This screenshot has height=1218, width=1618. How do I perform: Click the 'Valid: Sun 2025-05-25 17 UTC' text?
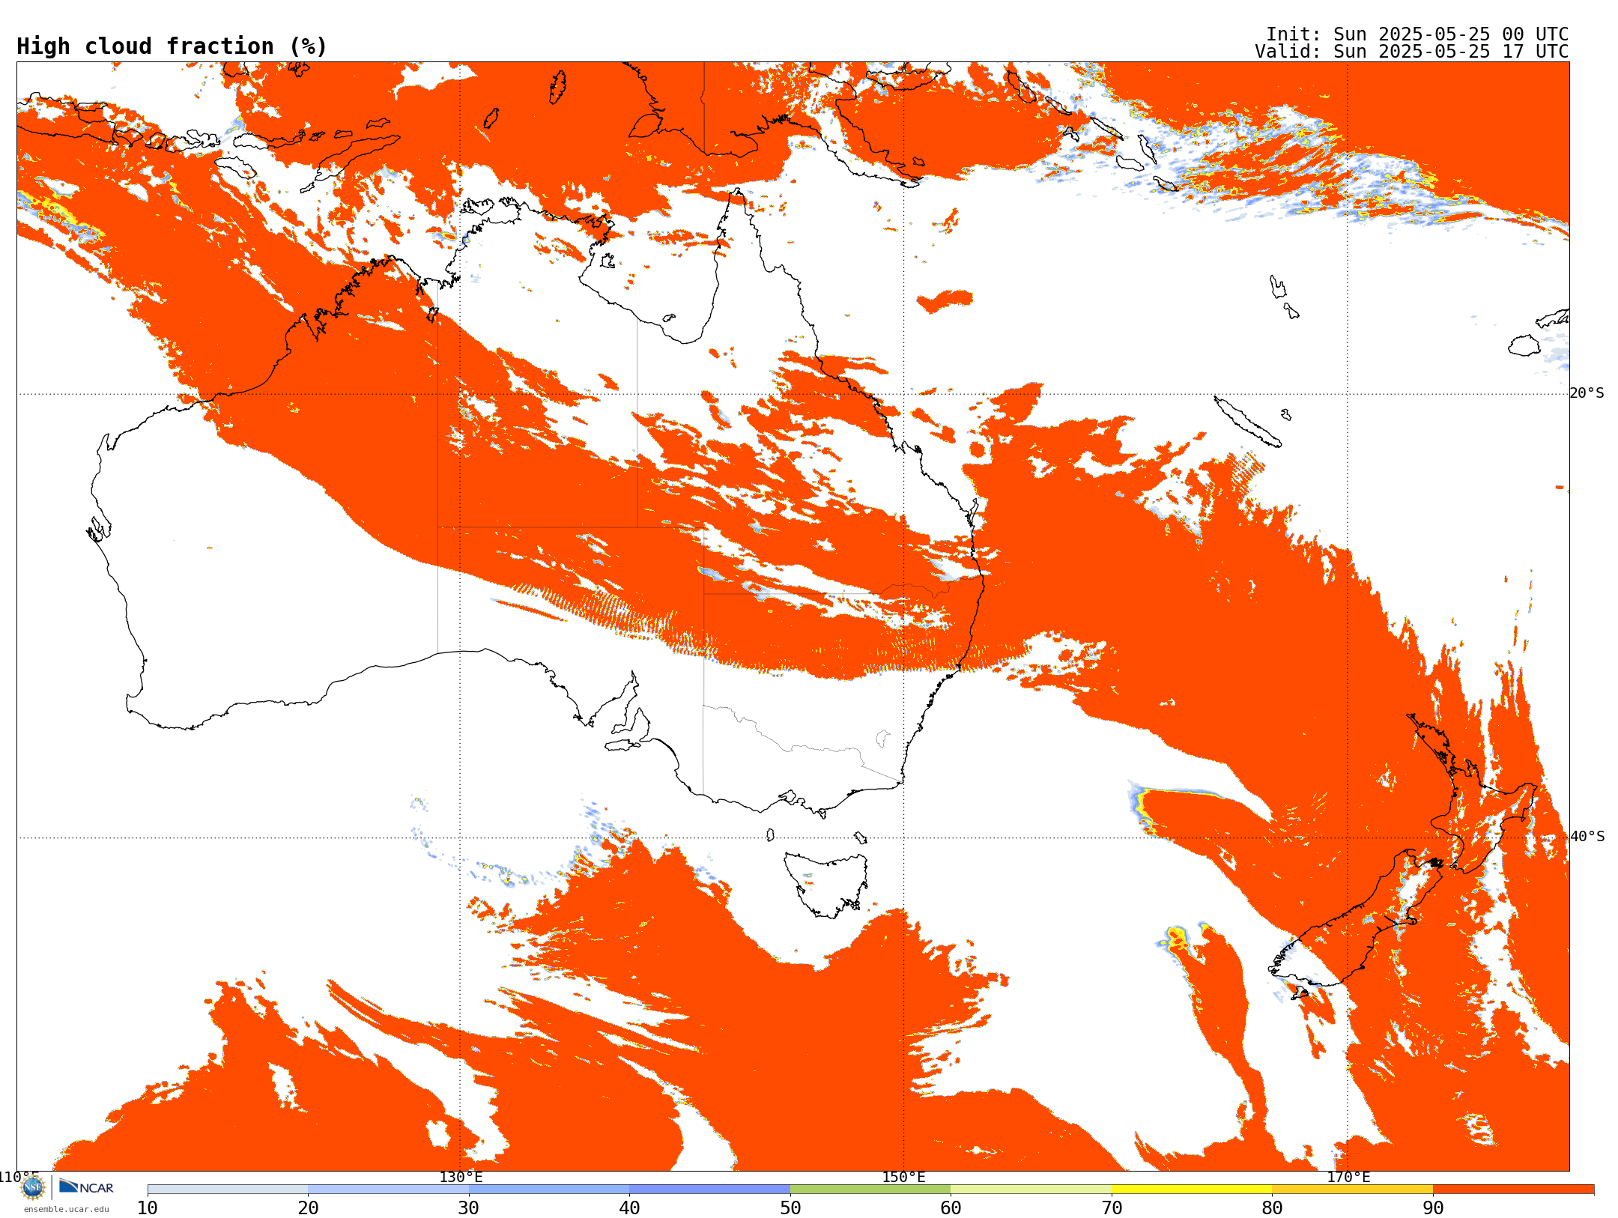tap(1412, 51)
